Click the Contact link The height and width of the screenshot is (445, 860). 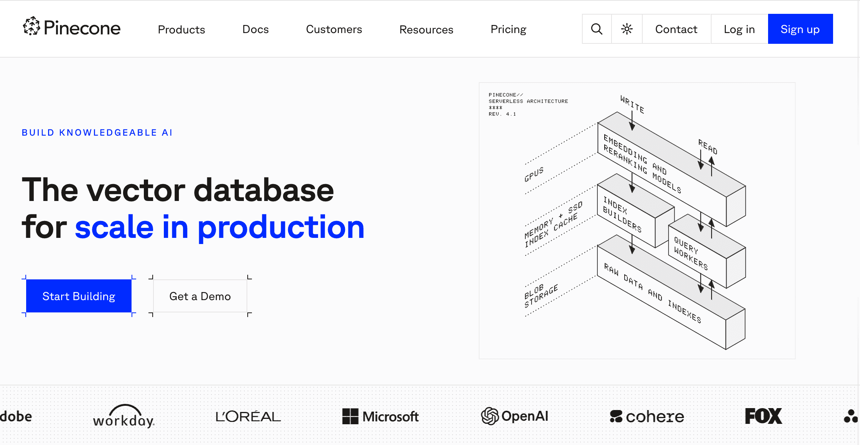pyautogui.click(x=676, y=29)
